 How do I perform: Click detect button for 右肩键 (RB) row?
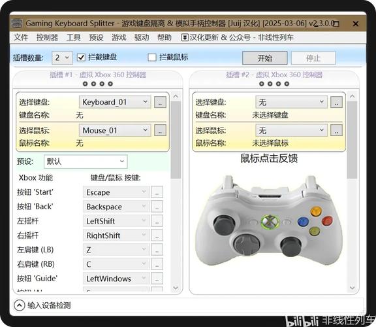(x=157, y=264)
